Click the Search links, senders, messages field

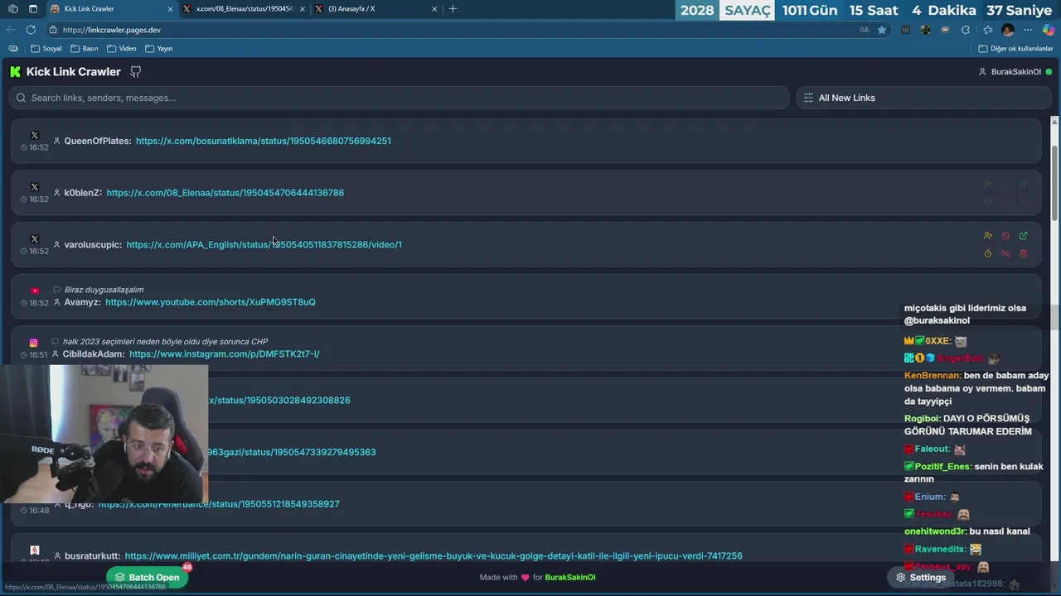tap(399, 98)
